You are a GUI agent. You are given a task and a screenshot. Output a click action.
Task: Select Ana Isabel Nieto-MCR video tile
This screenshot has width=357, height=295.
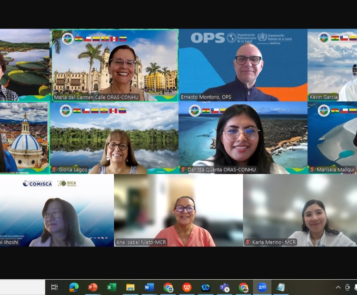[x=178, y=210]
